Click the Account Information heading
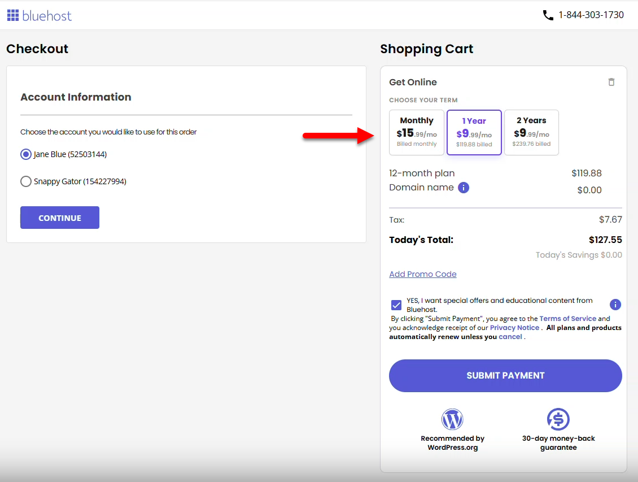This screenshot has width=638, height=482. 76,97
